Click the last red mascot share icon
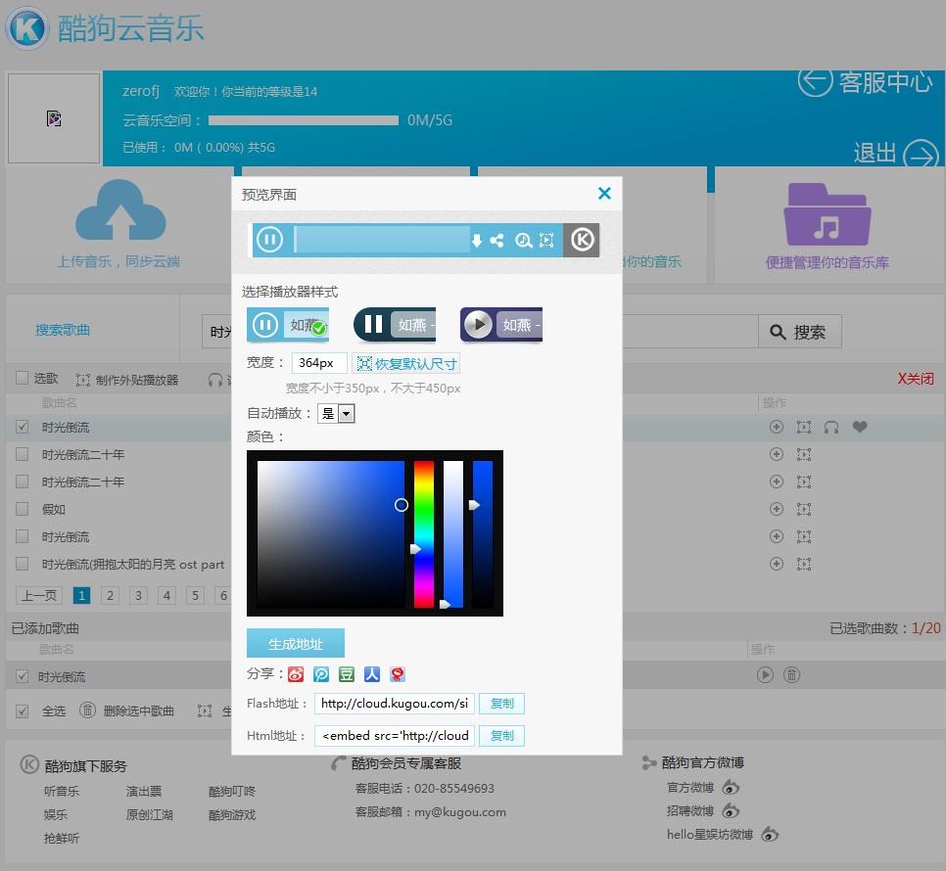Screen dimensions: 946x871 point(397,674)
